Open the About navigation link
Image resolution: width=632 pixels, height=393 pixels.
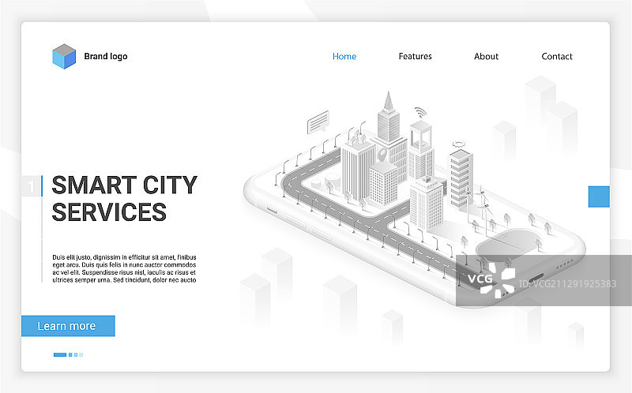coord(486,56)
